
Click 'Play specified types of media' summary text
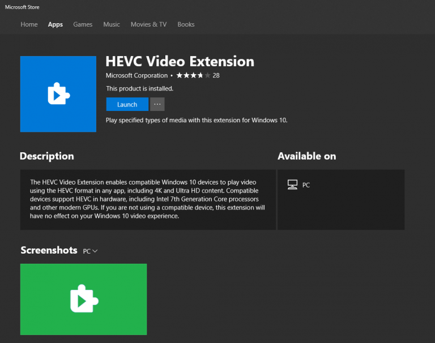tap(197, 120)
